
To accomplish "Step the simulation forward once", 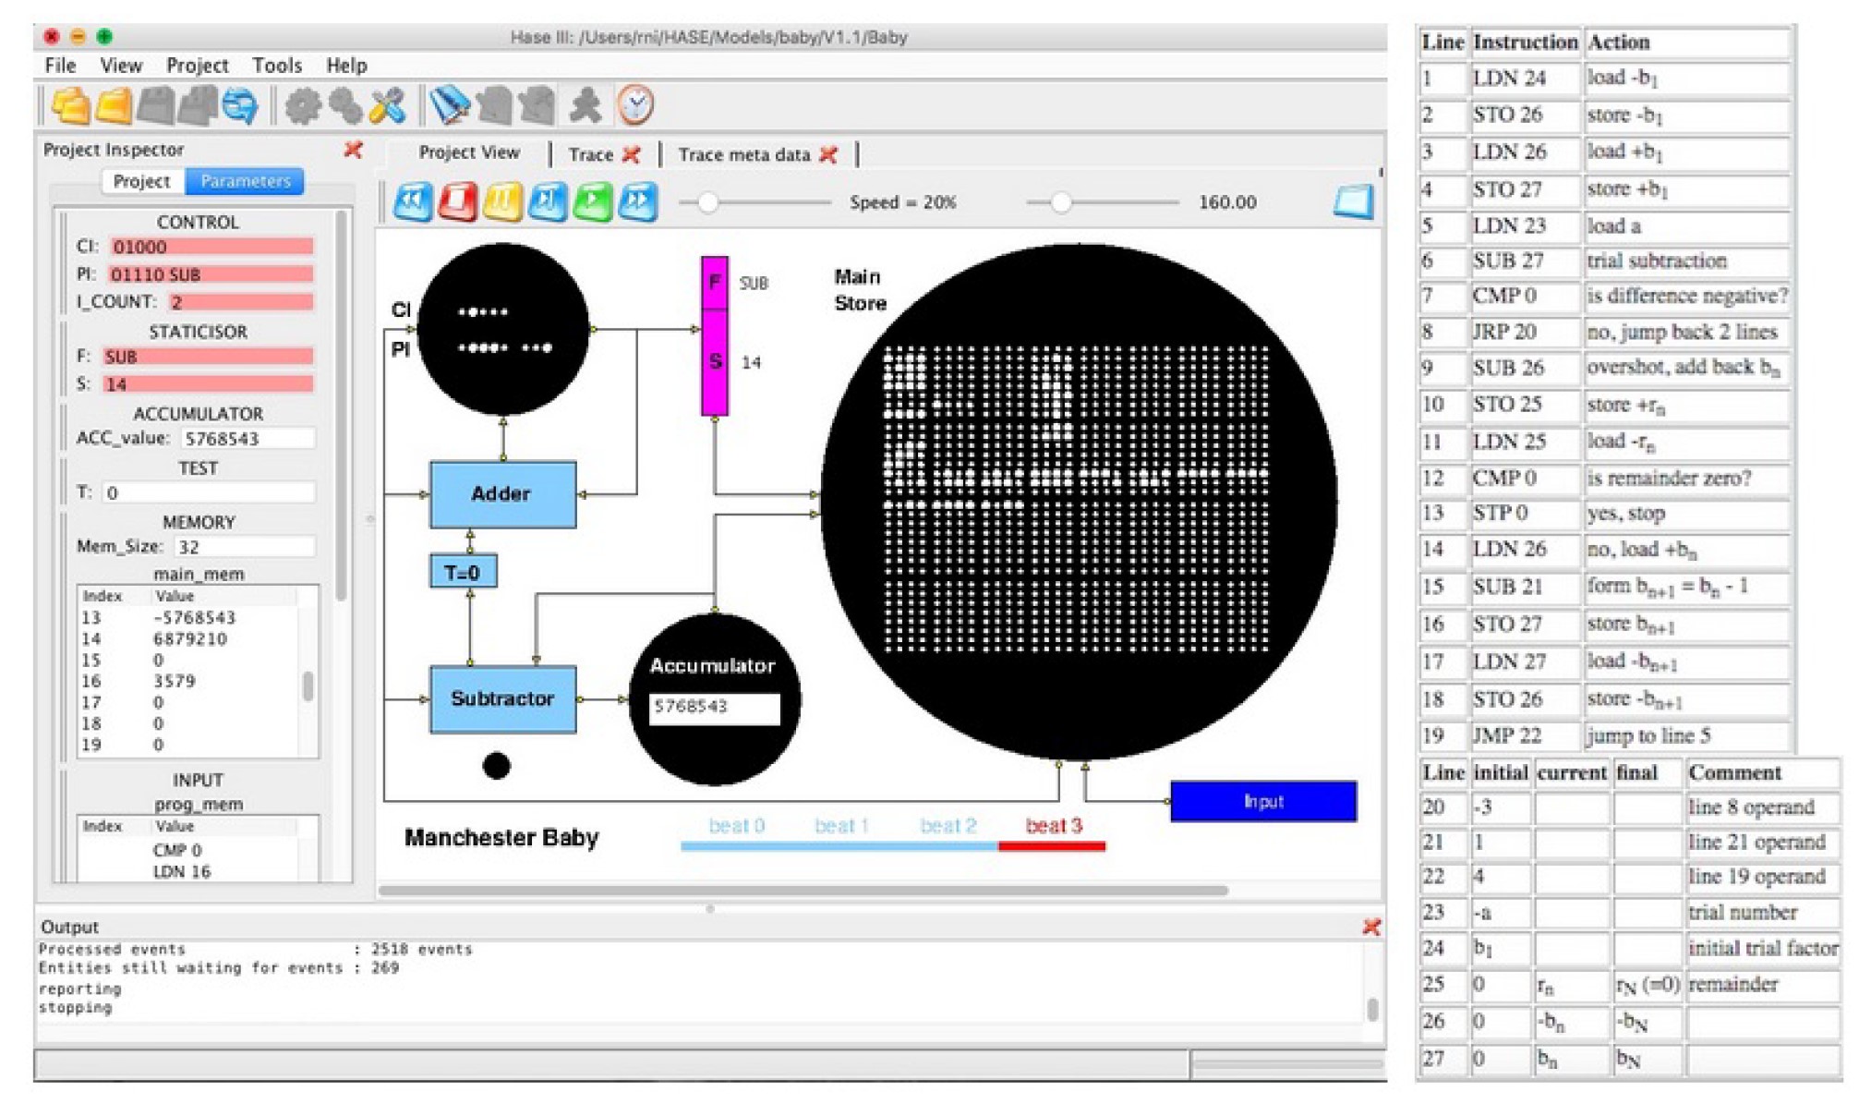I will (548, 201).
